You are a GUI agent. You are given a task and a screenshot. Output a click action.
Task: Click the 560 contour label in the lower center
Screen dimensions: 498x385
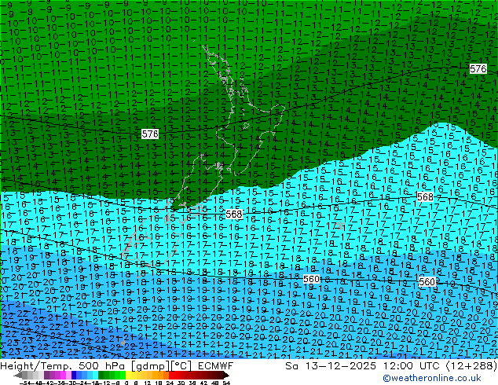(311, 279)
